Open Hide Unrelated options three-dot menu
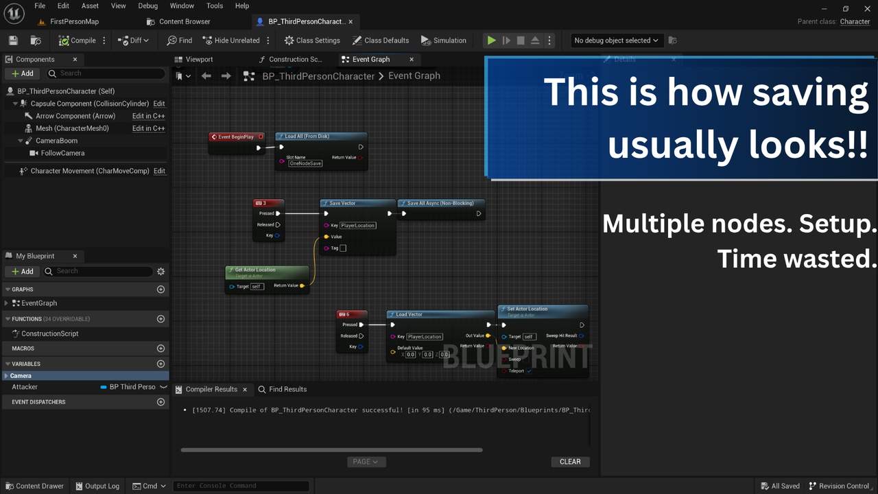 [x=268, y=40]
